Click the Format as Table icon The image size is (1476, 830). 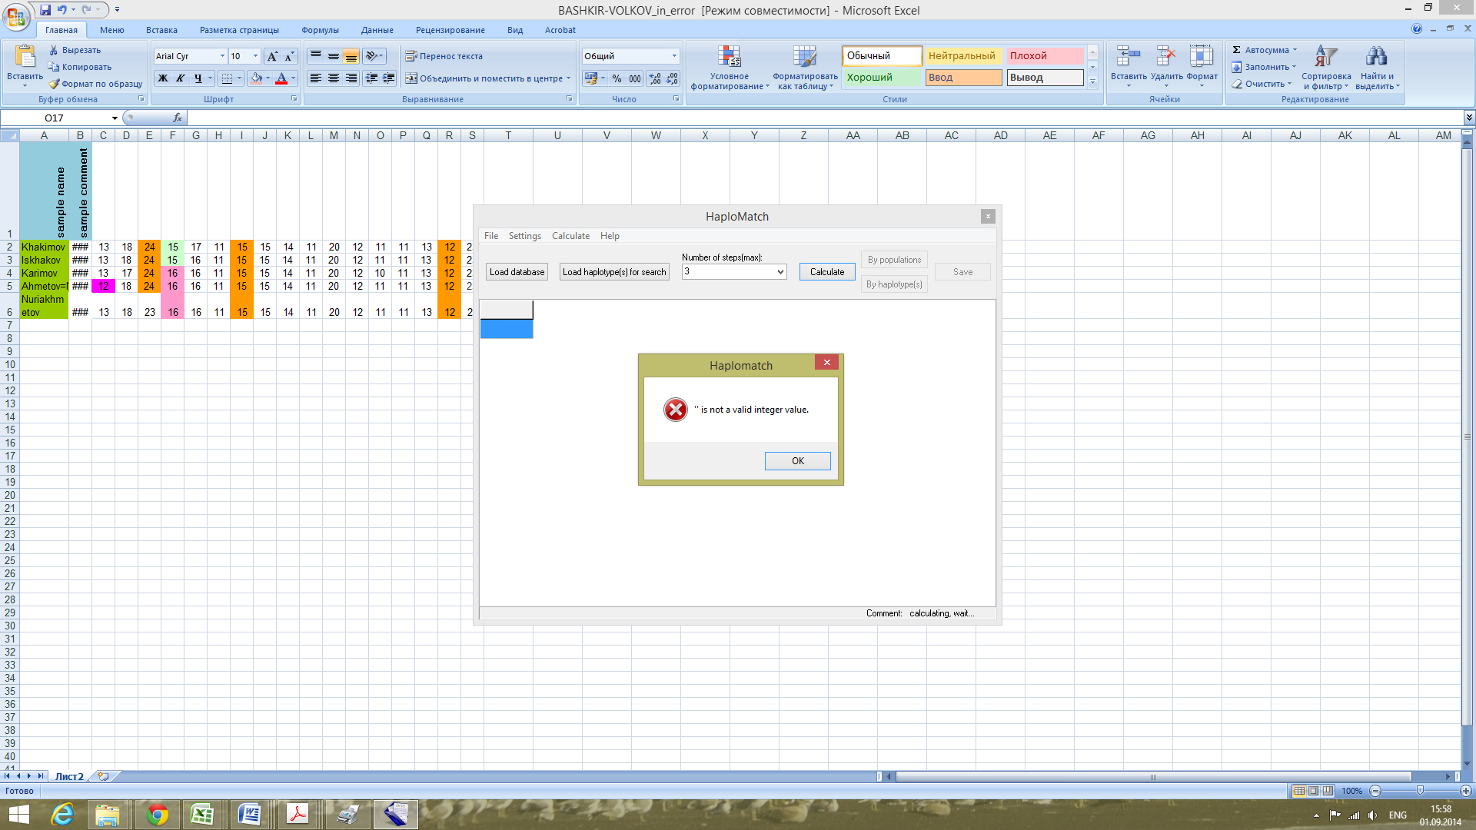click(805, 57)
